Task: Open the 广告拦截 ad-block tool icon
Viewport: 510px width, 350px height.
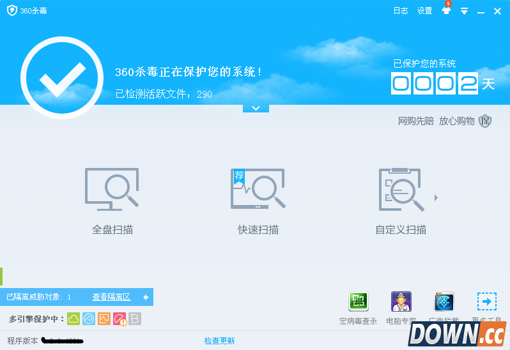Action: click(444, 301)
